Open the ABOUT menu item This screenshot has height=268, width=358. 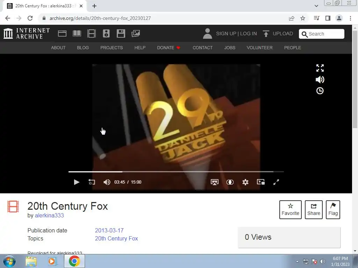(58, 47)
